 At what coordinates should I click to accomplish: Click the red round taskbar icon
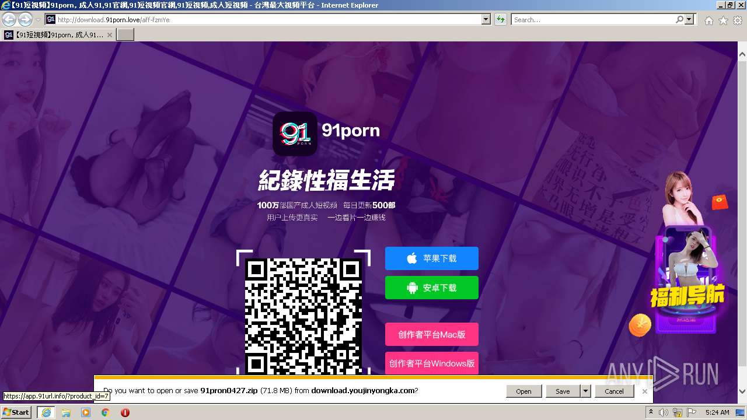125,412
